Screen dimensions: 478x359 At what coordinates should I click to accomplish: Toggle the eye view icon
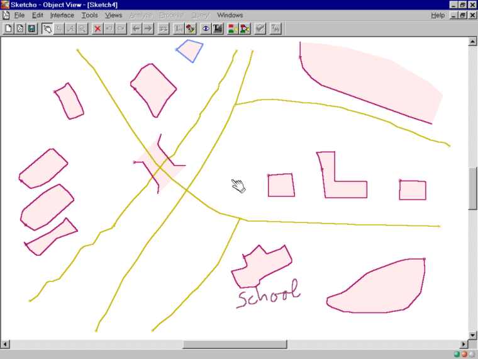point(206,28)
